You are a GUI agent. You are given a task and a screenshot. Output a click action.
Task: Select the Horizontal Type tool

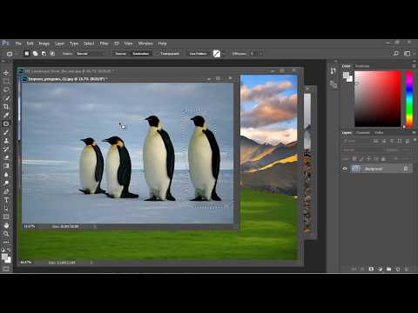[6, 200]
